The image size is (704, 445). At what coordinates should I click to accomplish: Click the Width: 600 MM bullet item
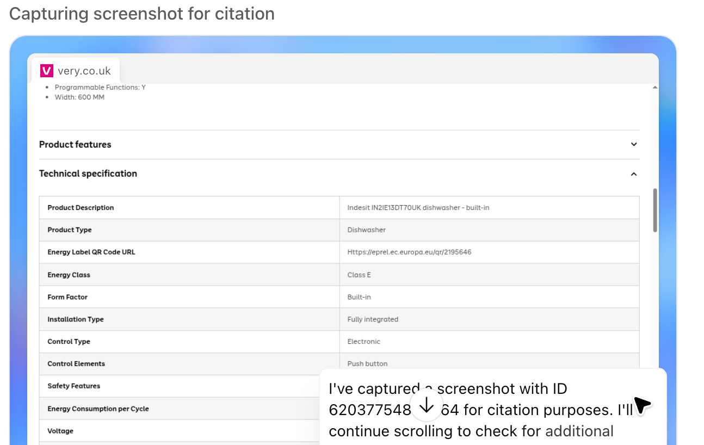pos(79,97)
